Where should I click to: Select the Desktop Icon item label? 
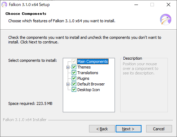[89, 90]
